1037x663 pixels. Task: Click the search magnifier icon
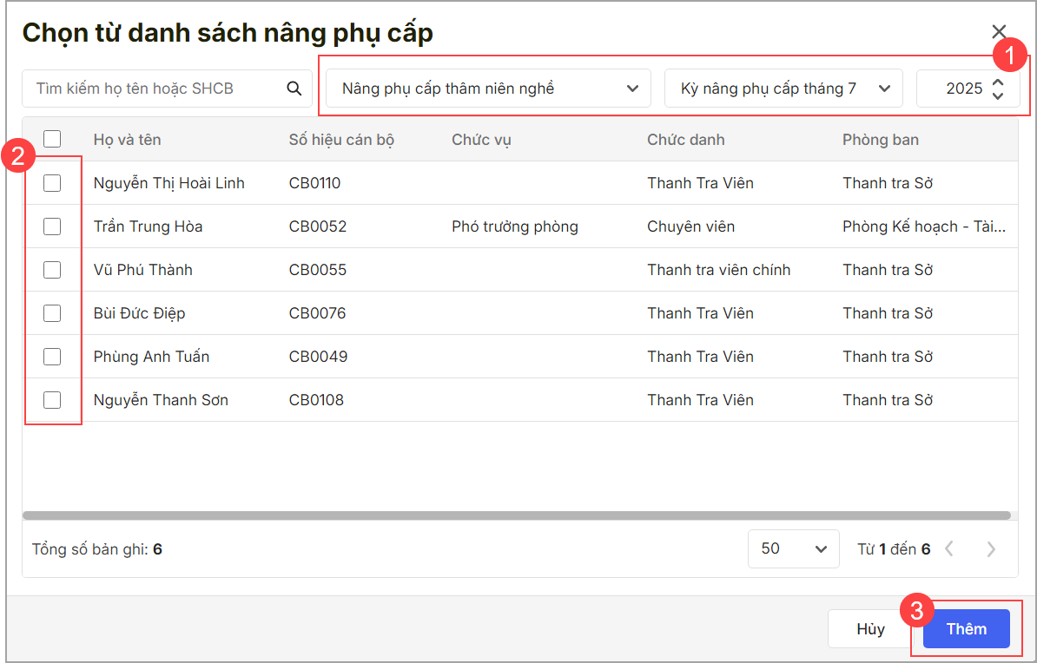click(x=294, y=89)
